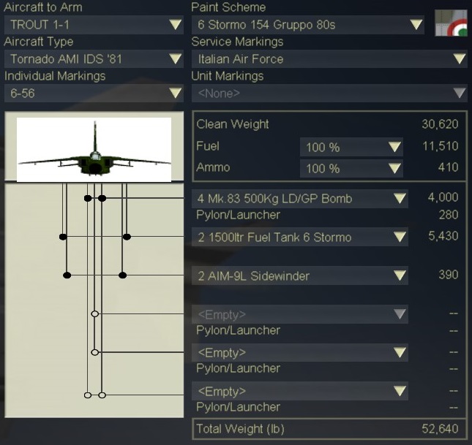Open the Aircraft Type dropdown Tornado AMI IDS '81

point(94,59)
